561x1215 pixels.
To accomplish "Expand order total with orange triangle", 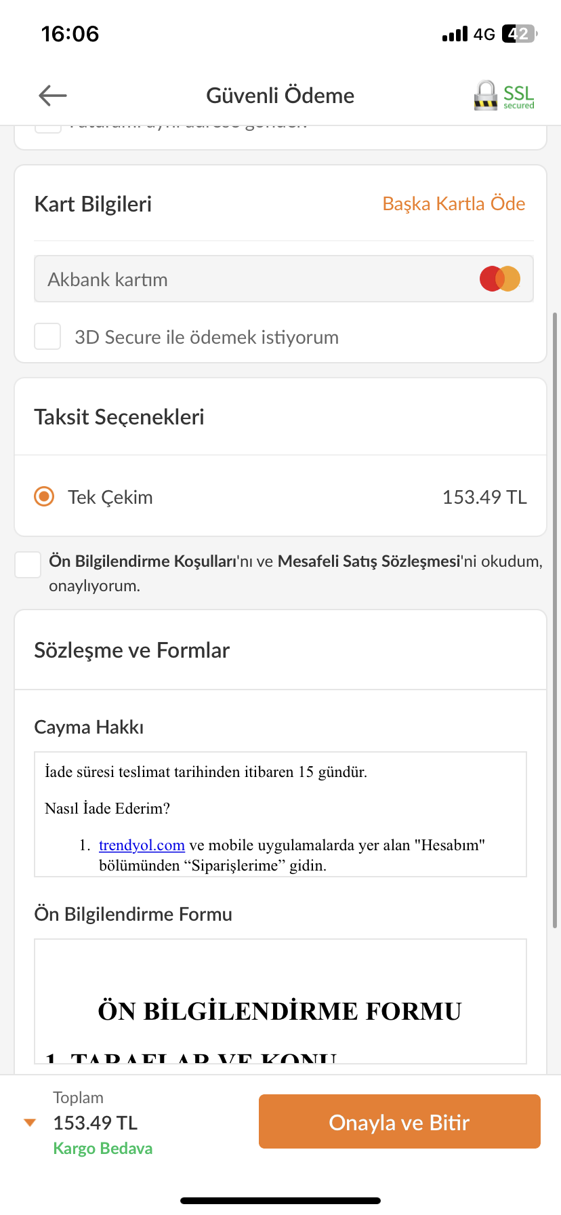I will [30, 1122].
